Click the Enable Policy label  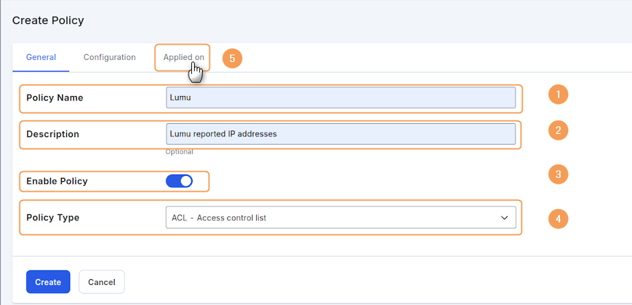click(57, 181)
